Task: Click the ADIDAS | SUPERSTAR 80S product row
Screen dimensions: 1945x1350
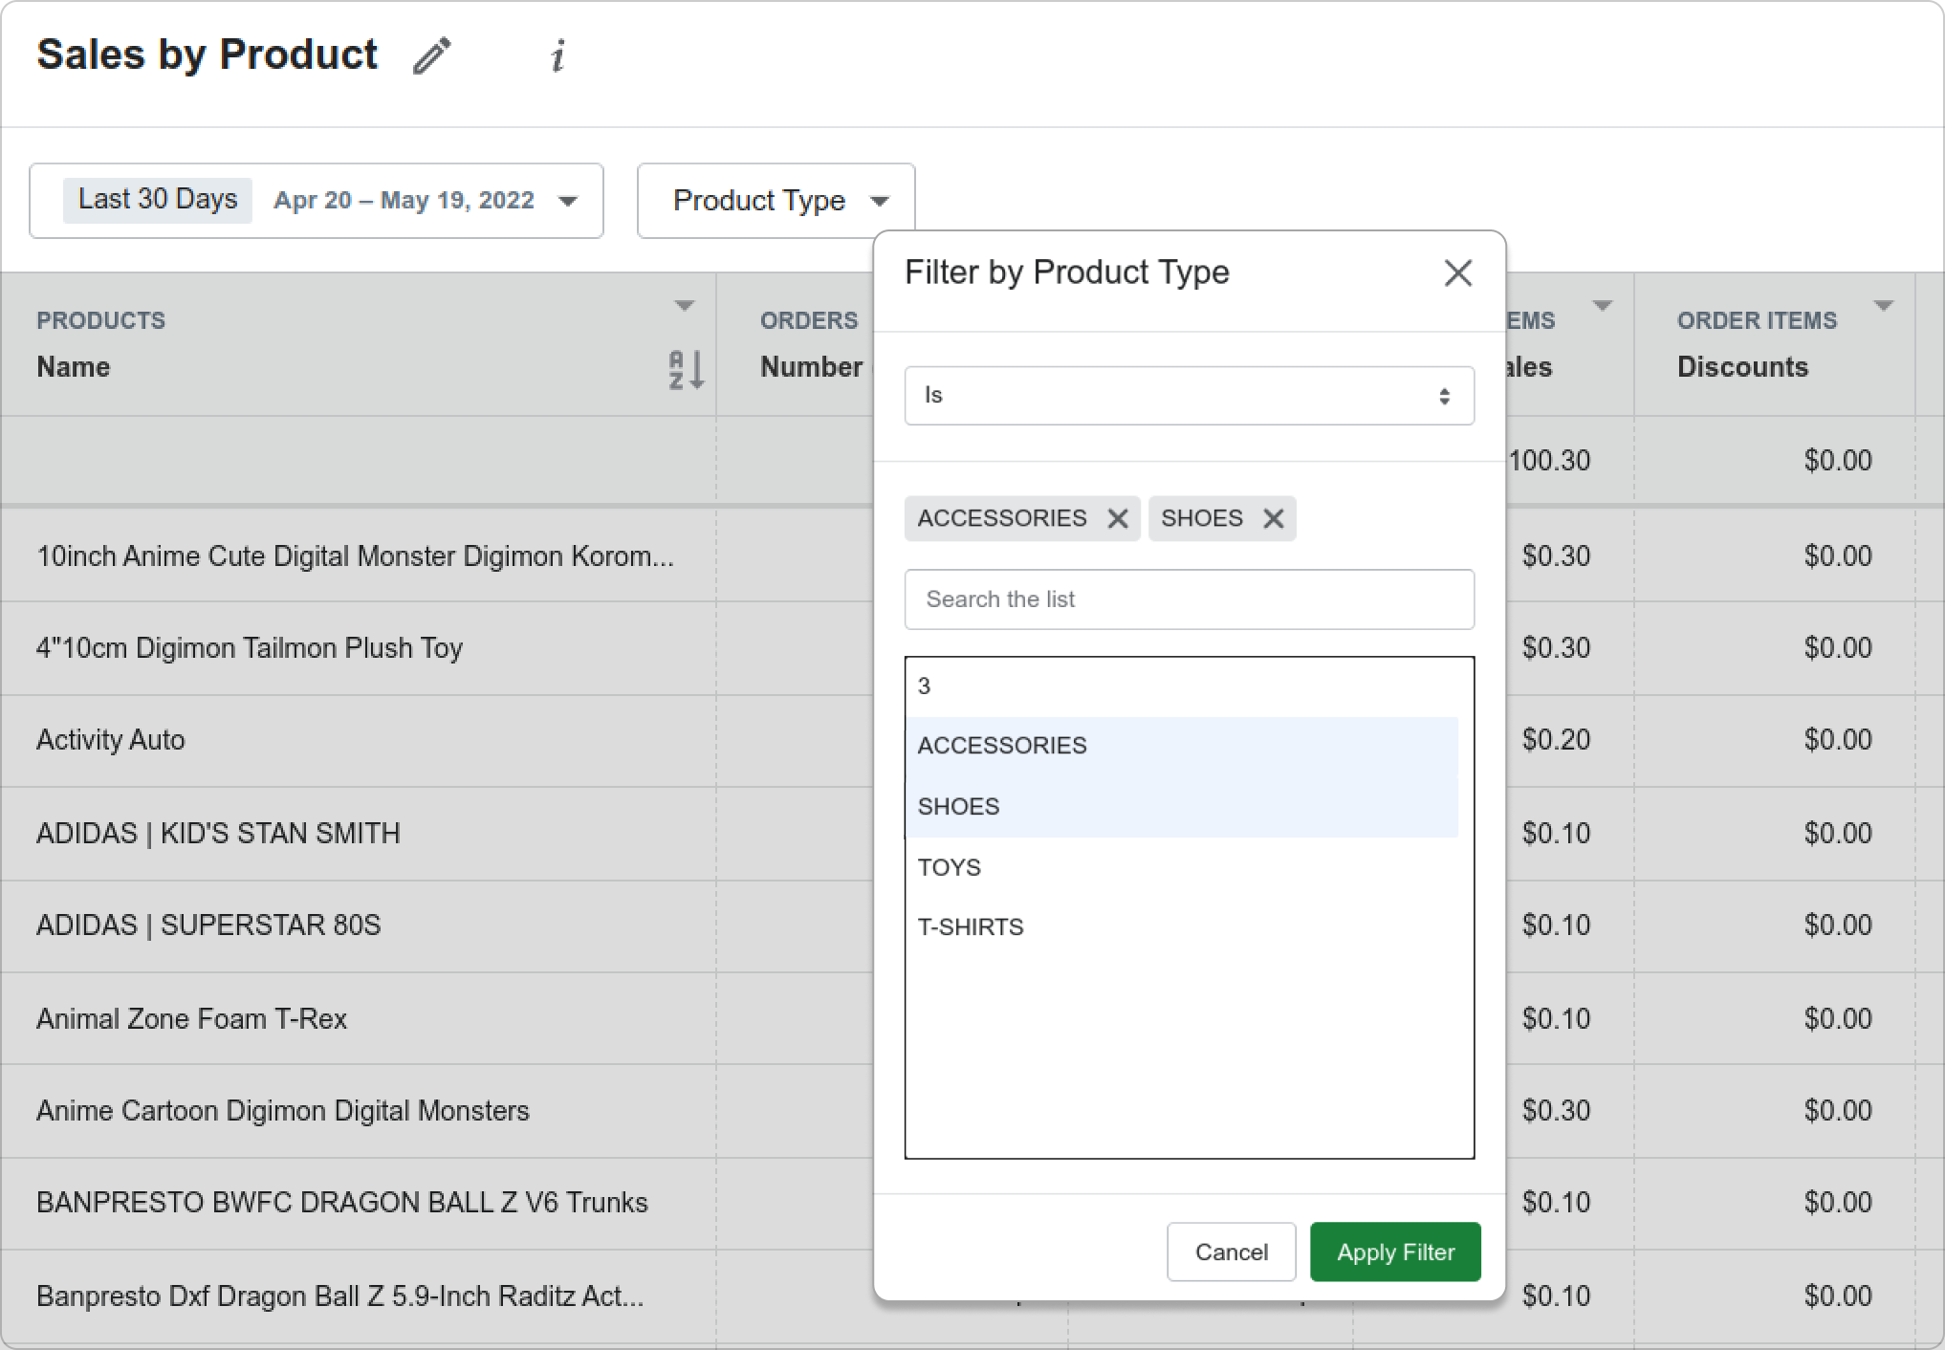Action: pos(208,925)
